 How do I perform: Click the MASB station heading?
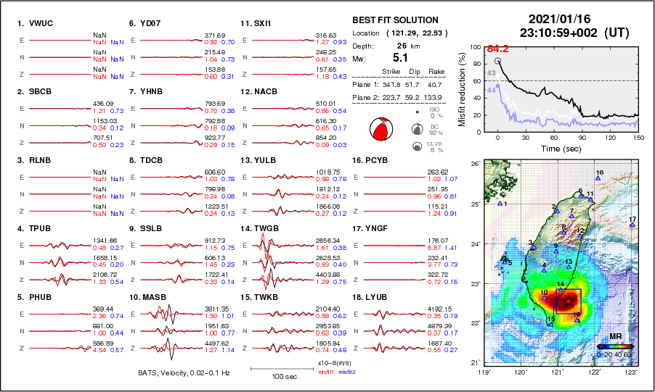150,297
